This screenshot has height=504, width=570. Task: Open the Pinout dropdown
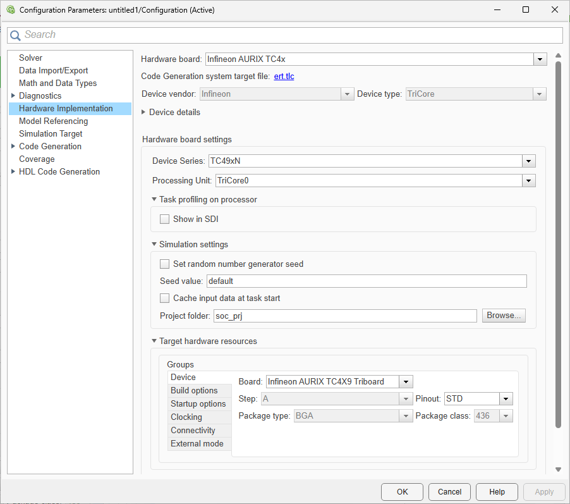506,399
